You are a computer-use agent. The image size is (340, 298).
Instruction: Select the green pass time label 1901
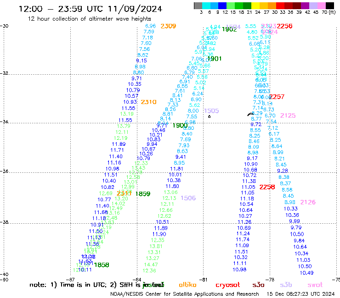[x=215, y=59]
